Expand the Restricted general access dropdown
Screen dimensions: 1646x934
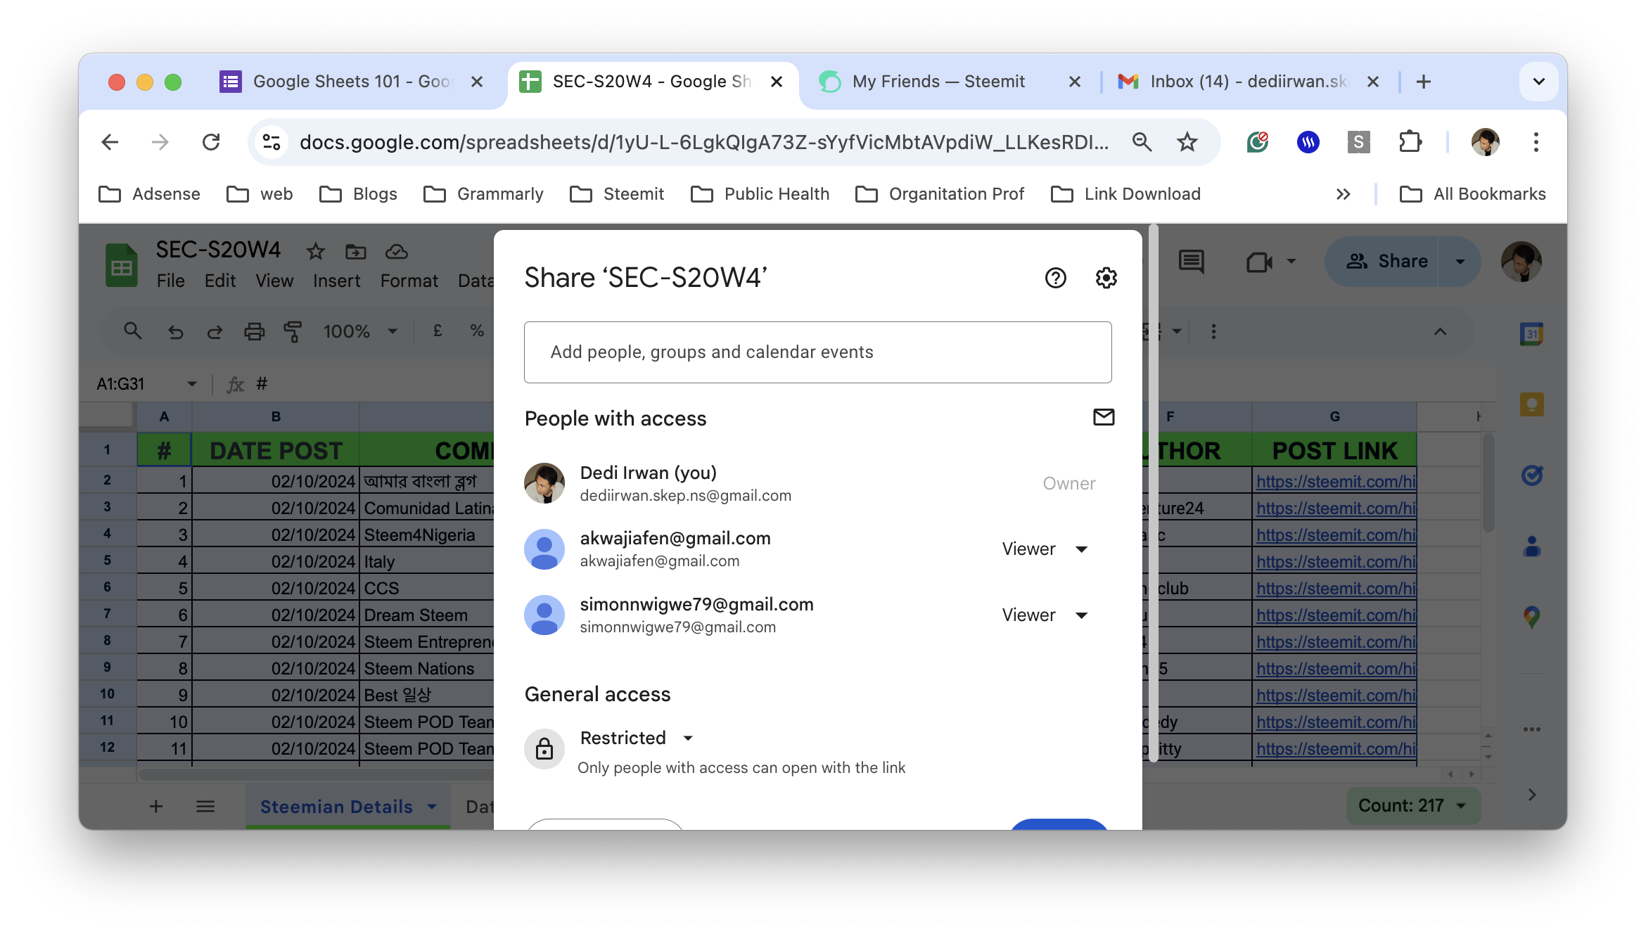click(637, 738)
